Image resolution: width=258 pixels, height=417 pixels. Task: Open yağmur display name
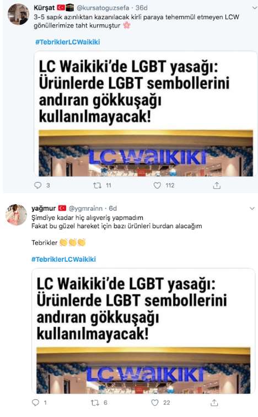44,209
